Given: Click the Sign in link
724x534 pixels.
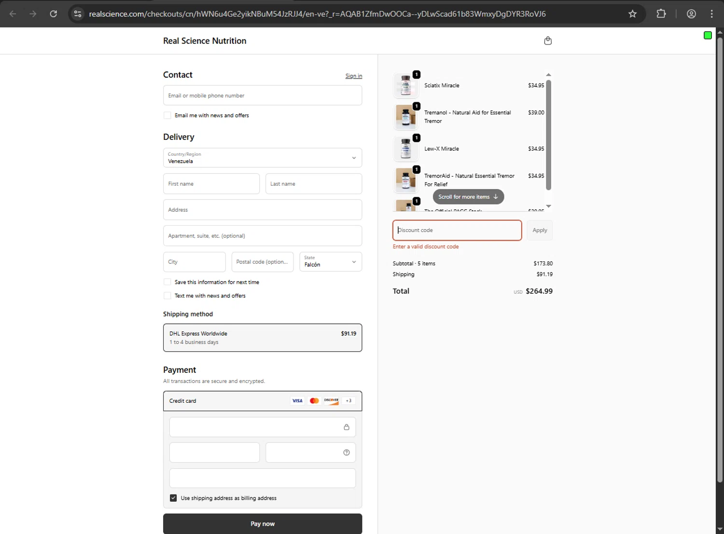Looking at the screenshot, I should point(354,76).
